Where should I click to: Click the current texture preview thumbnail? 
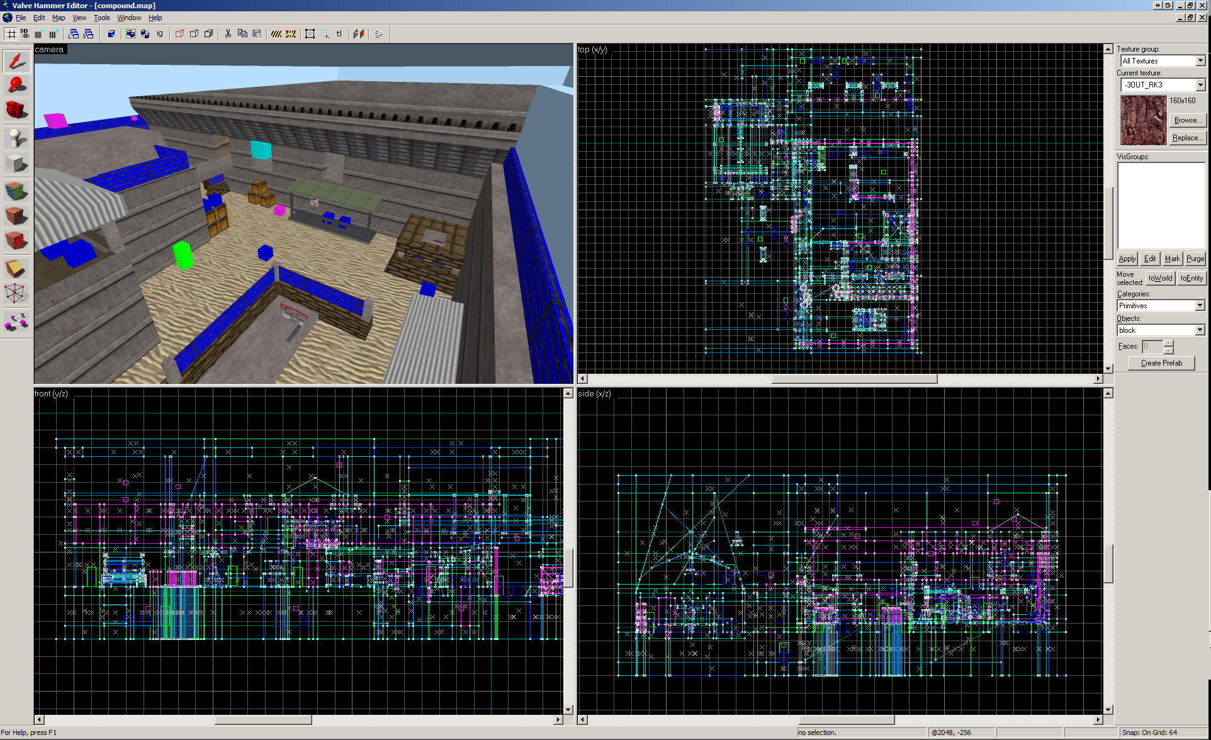[x=1143, y=120]
